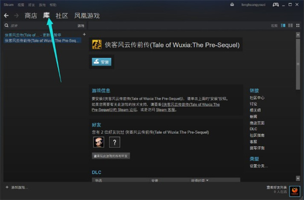Open the 游戏 filter dropdown in search bar
Screen dimensions: 304x200
click(81, 26)
